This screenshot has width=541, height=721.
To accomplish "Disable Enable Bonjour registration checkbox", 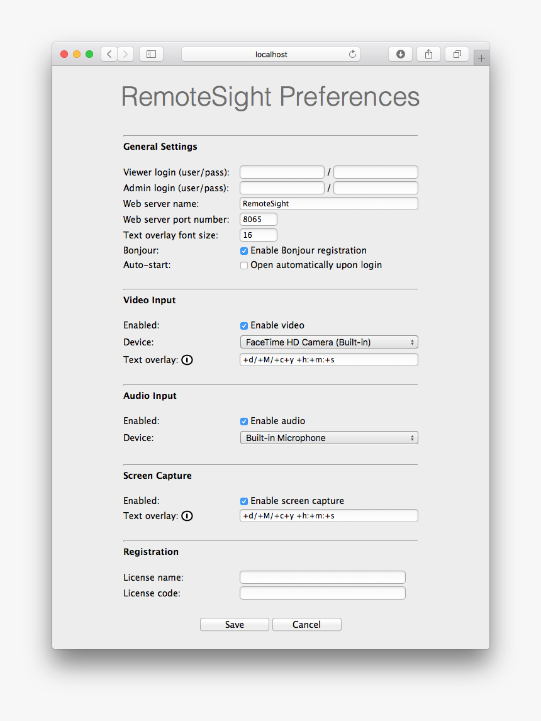I will pos(244,251).
